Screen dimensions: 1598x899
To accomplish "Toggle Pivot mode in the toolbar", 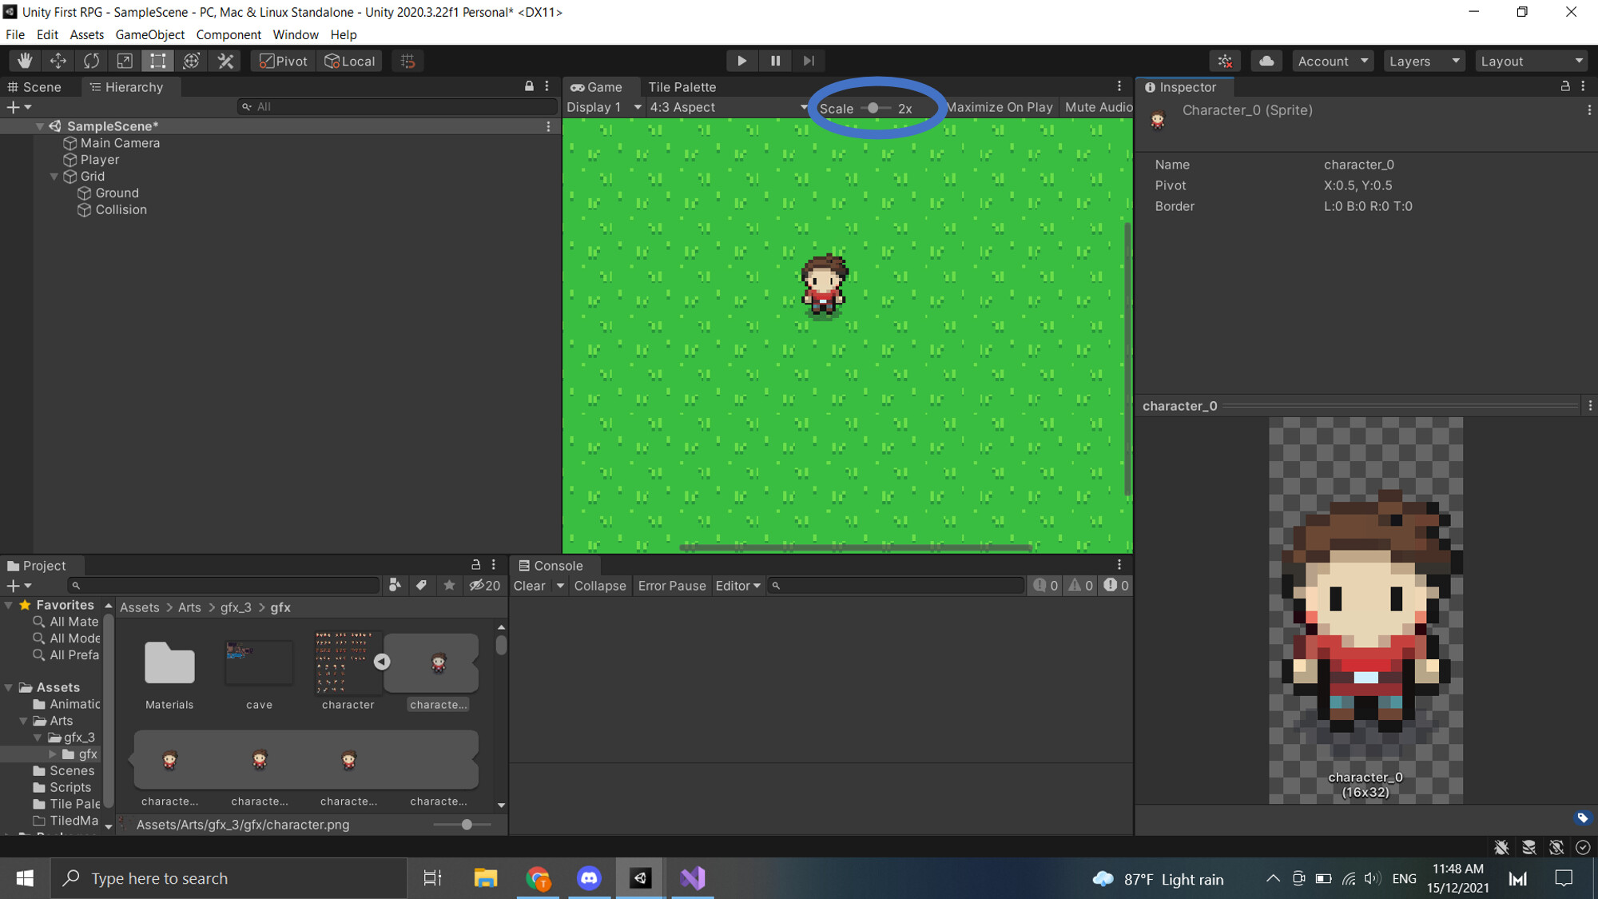I will [x=281, y=60].
